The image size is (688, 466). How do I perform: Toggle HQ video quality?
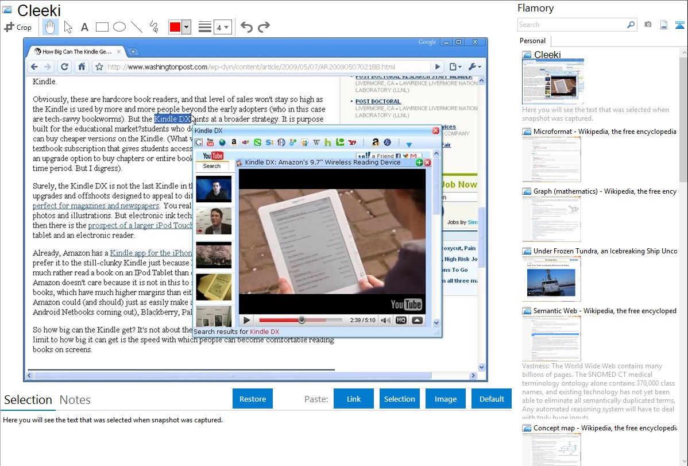(x=401, y=320)
